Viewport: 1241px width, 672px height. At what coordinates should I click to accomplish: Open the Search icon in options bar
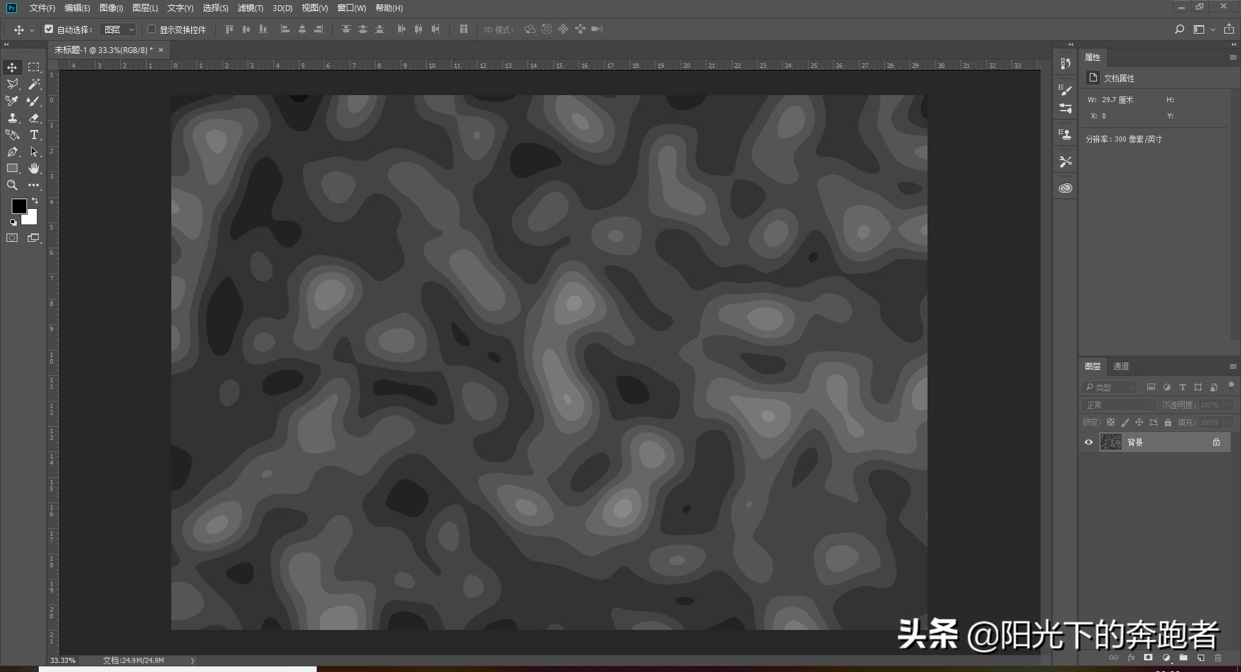[1180, 29]
